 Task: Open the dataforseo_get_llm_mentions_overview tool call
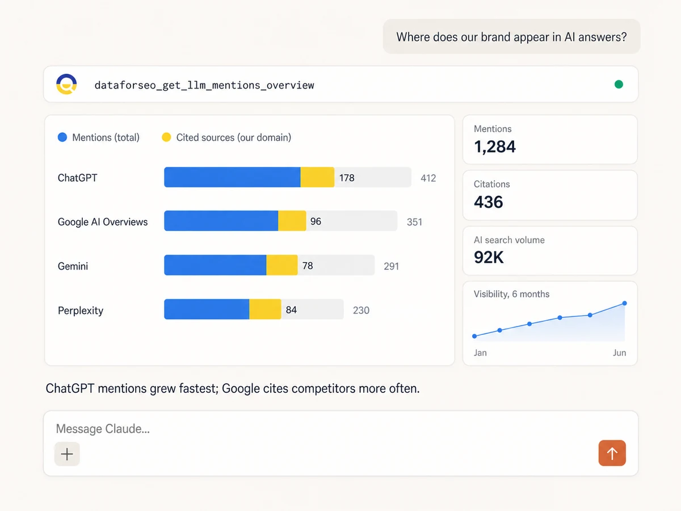click(x=340, y=85)
